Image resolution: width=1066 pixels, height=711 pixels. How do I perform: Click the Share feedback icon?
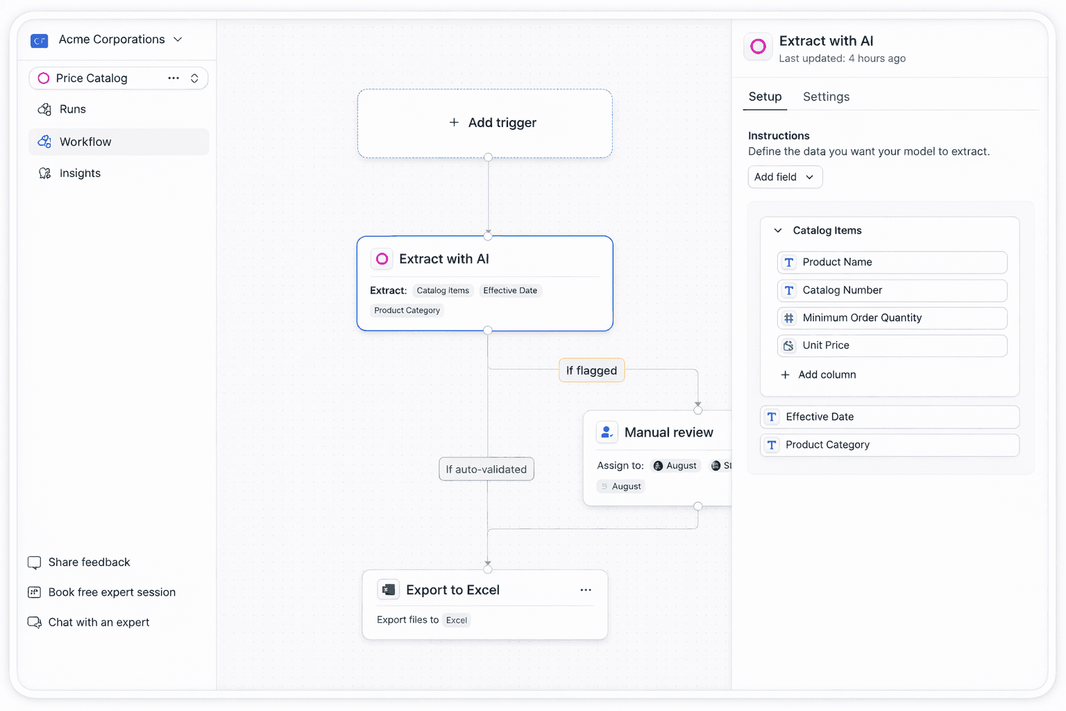click(x=34, y=562)
